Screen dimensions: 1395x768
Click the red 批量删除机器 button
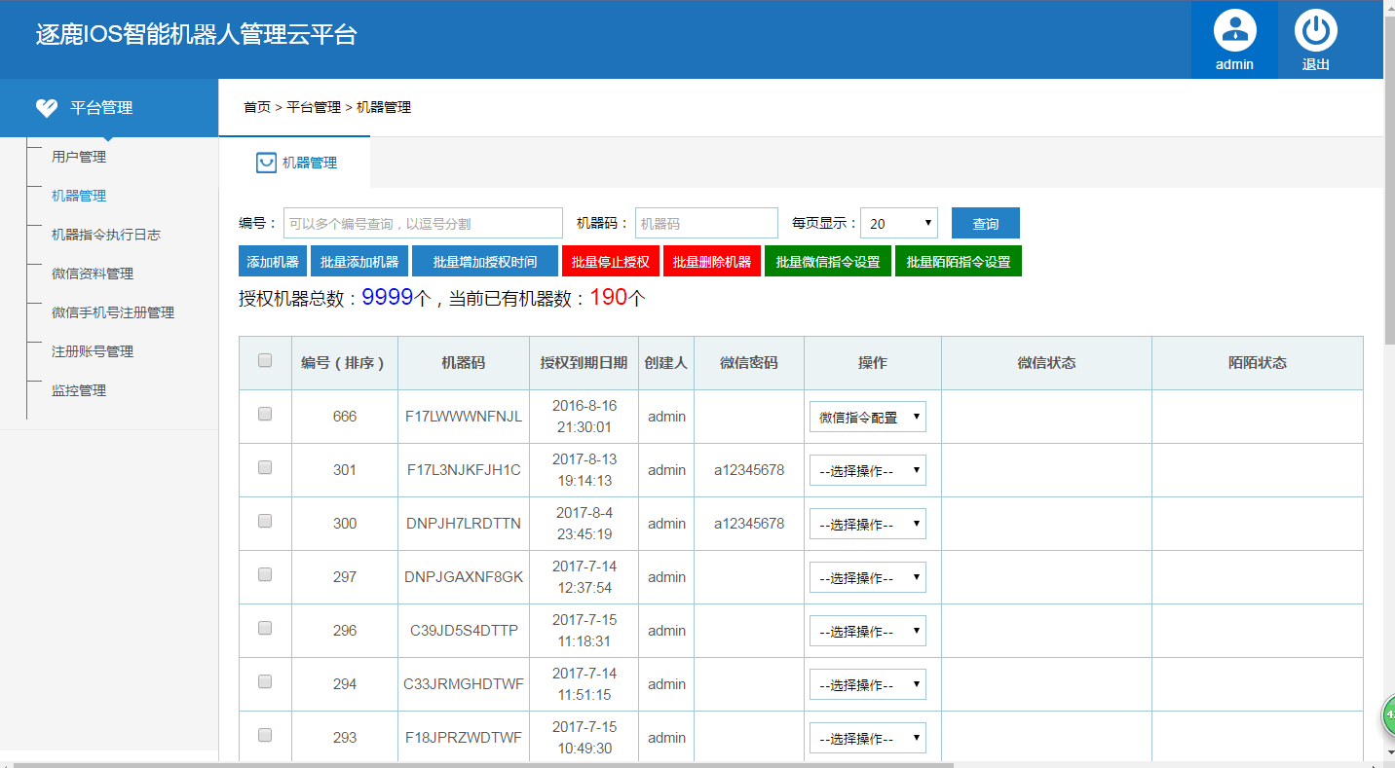click(712, 261)
